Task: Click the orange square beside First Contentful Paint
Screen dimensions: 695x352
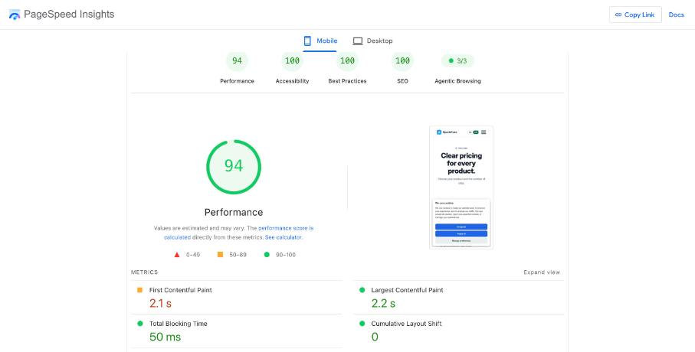Action: click(139, 290)
